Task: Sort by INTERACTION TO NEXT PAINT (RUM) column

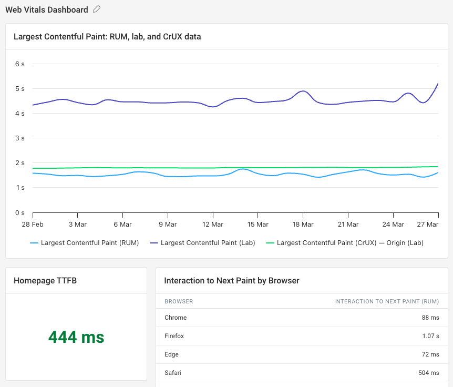Action: tap(387, 301)
